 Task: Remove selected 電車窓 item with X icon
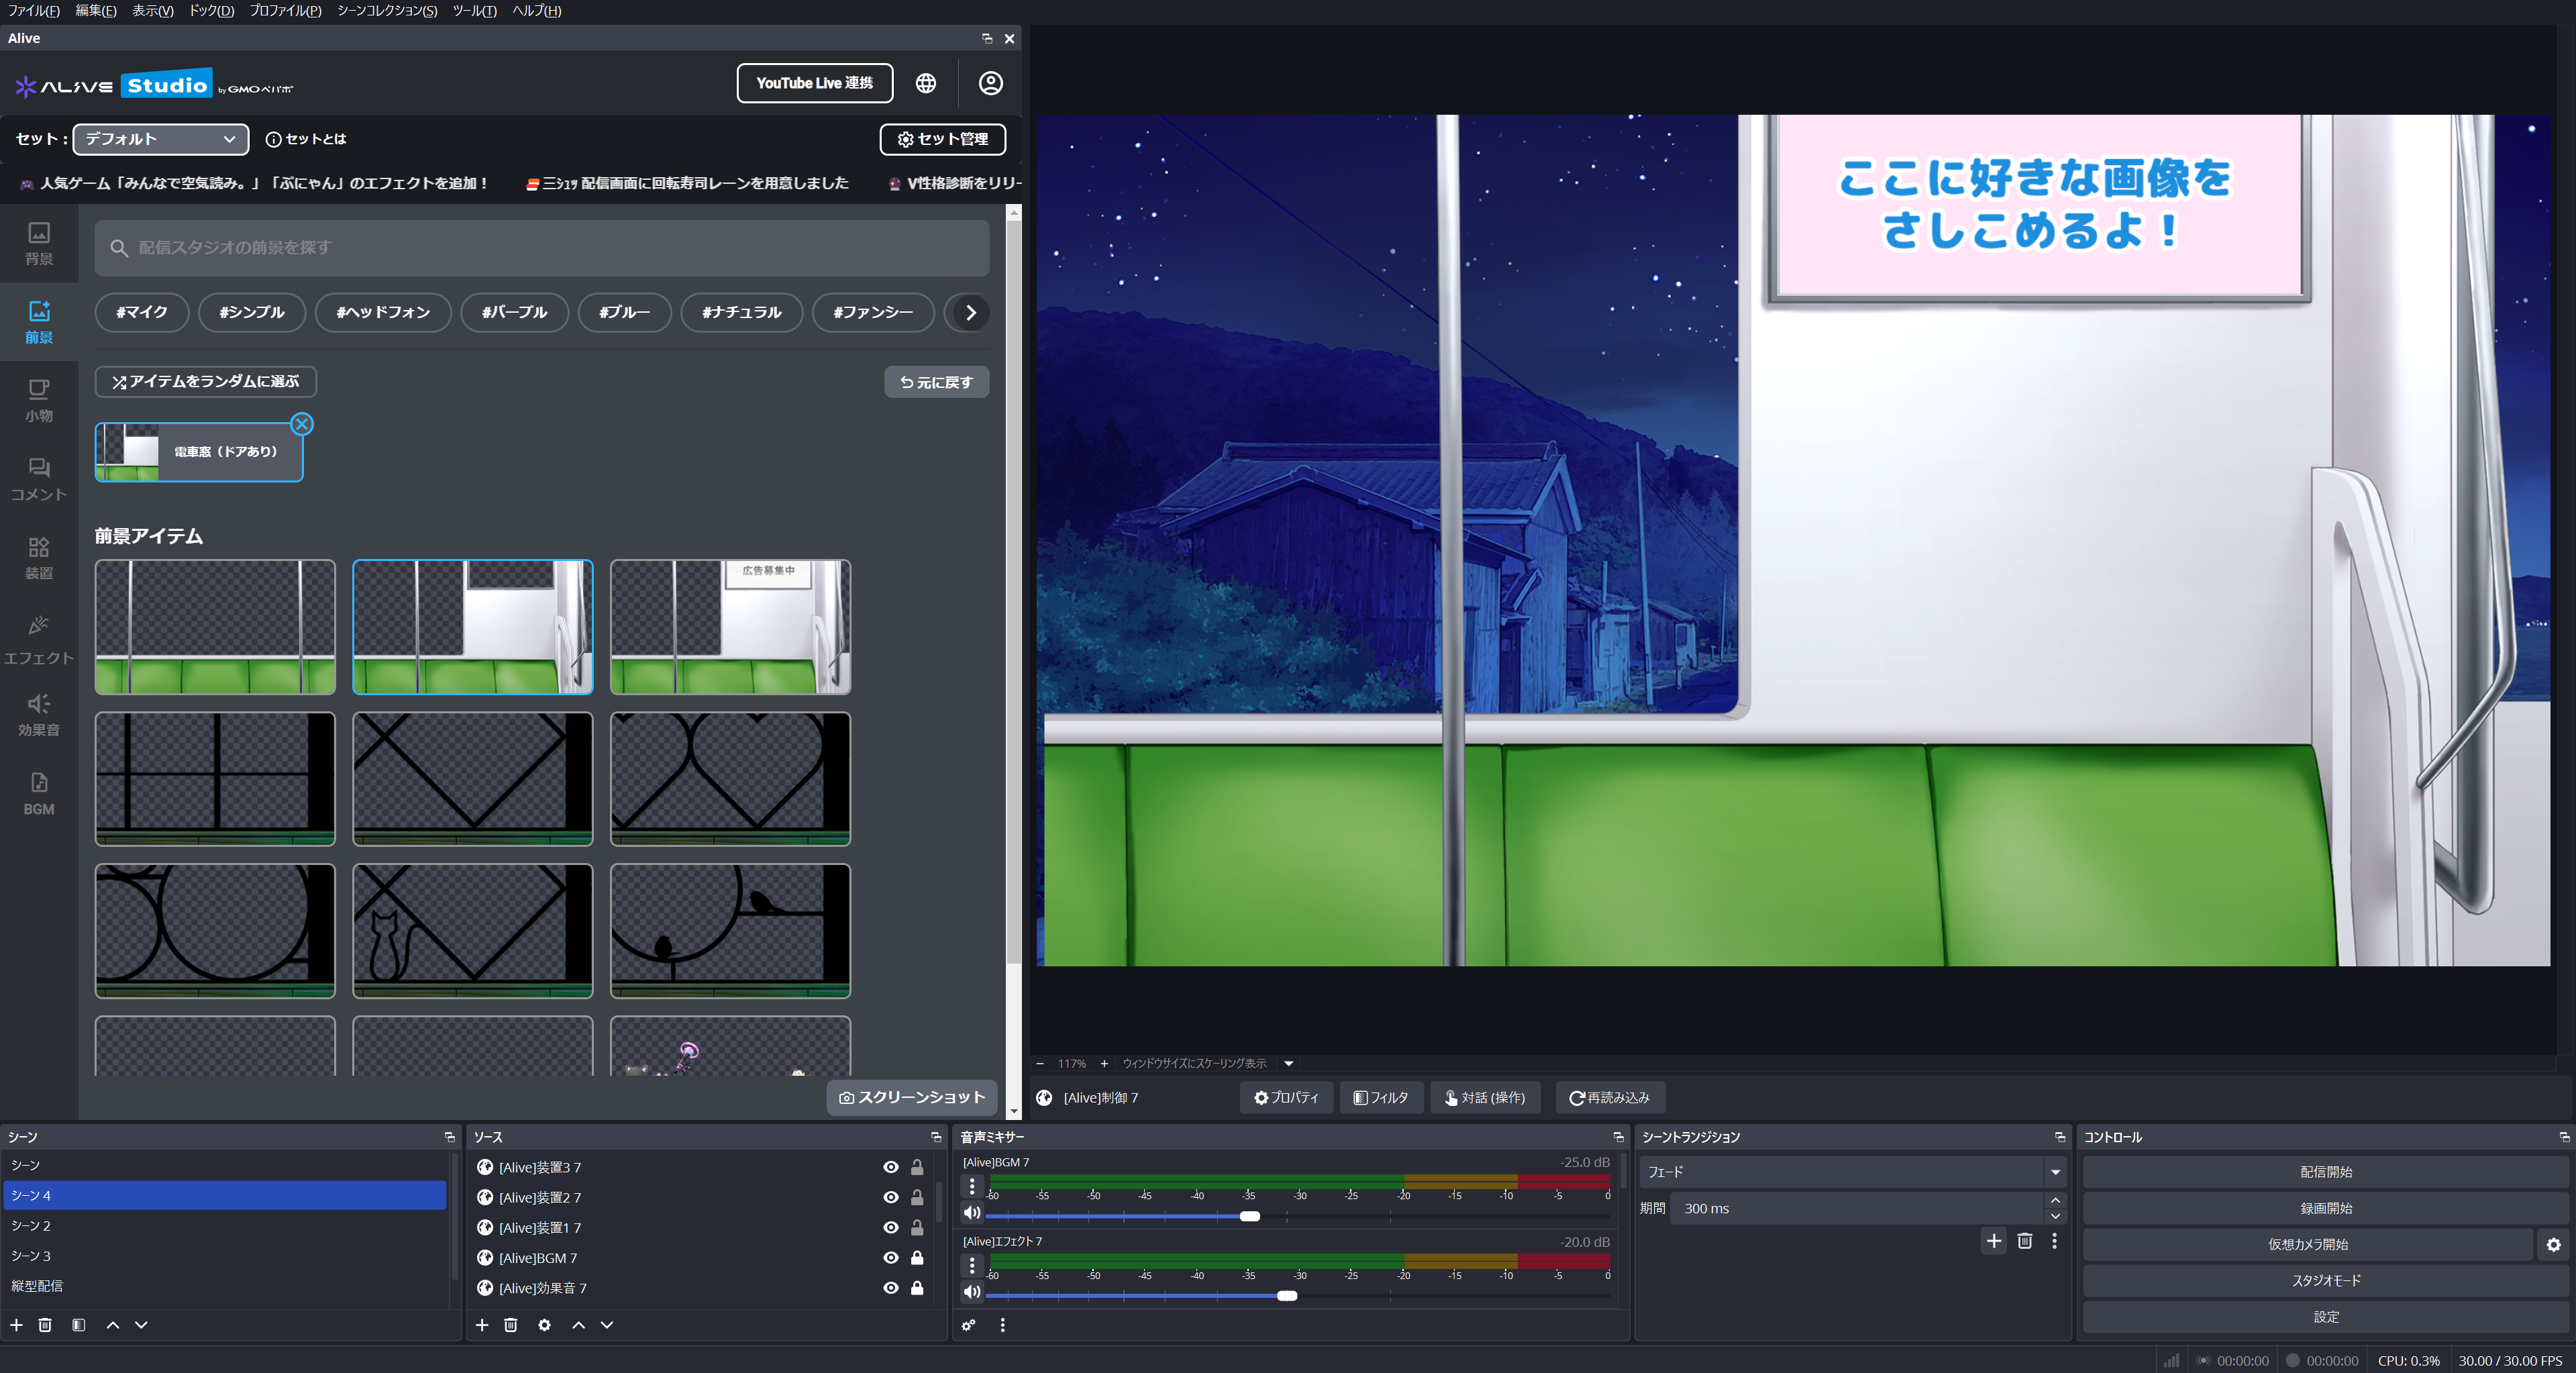coord(302,424)
